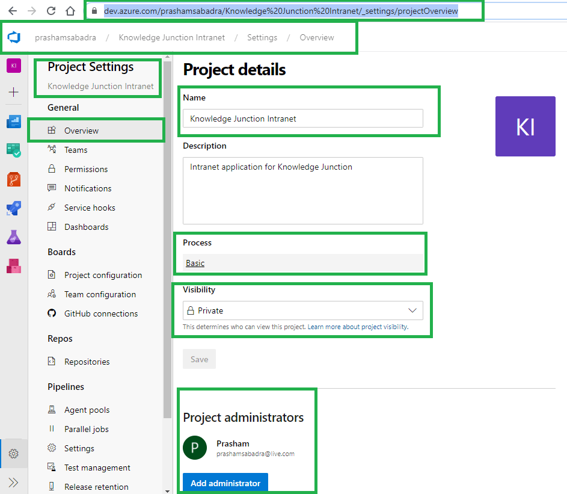Click the plus add icon in sidebar
The height and width of the screenshot is (494, 567).
[13, 92]
